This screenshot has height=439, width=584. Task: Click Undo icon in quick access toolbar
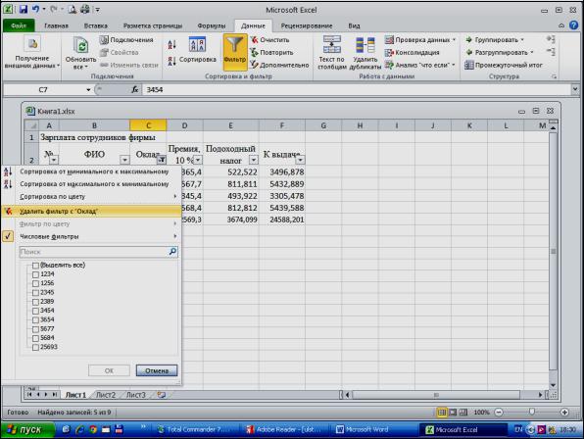35,9
